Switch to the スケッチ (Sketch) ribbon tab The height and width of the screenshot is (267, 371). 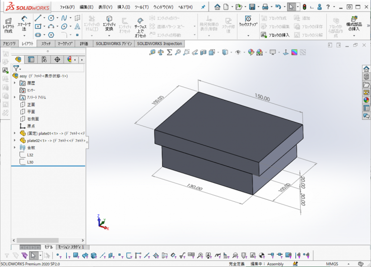point(46,44)
